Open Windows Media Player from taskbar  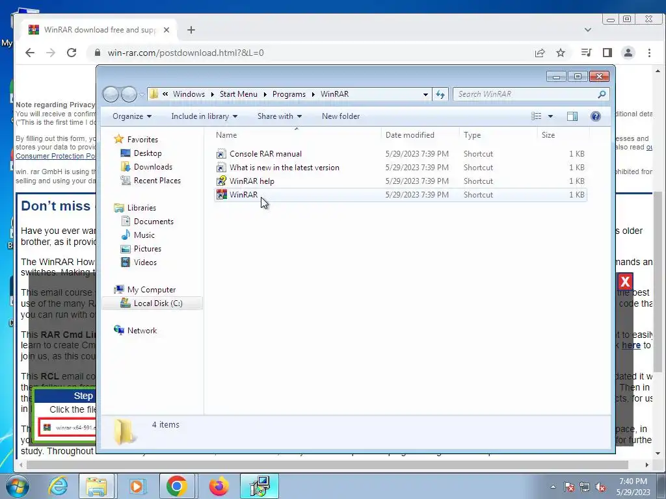click(137, 486)
